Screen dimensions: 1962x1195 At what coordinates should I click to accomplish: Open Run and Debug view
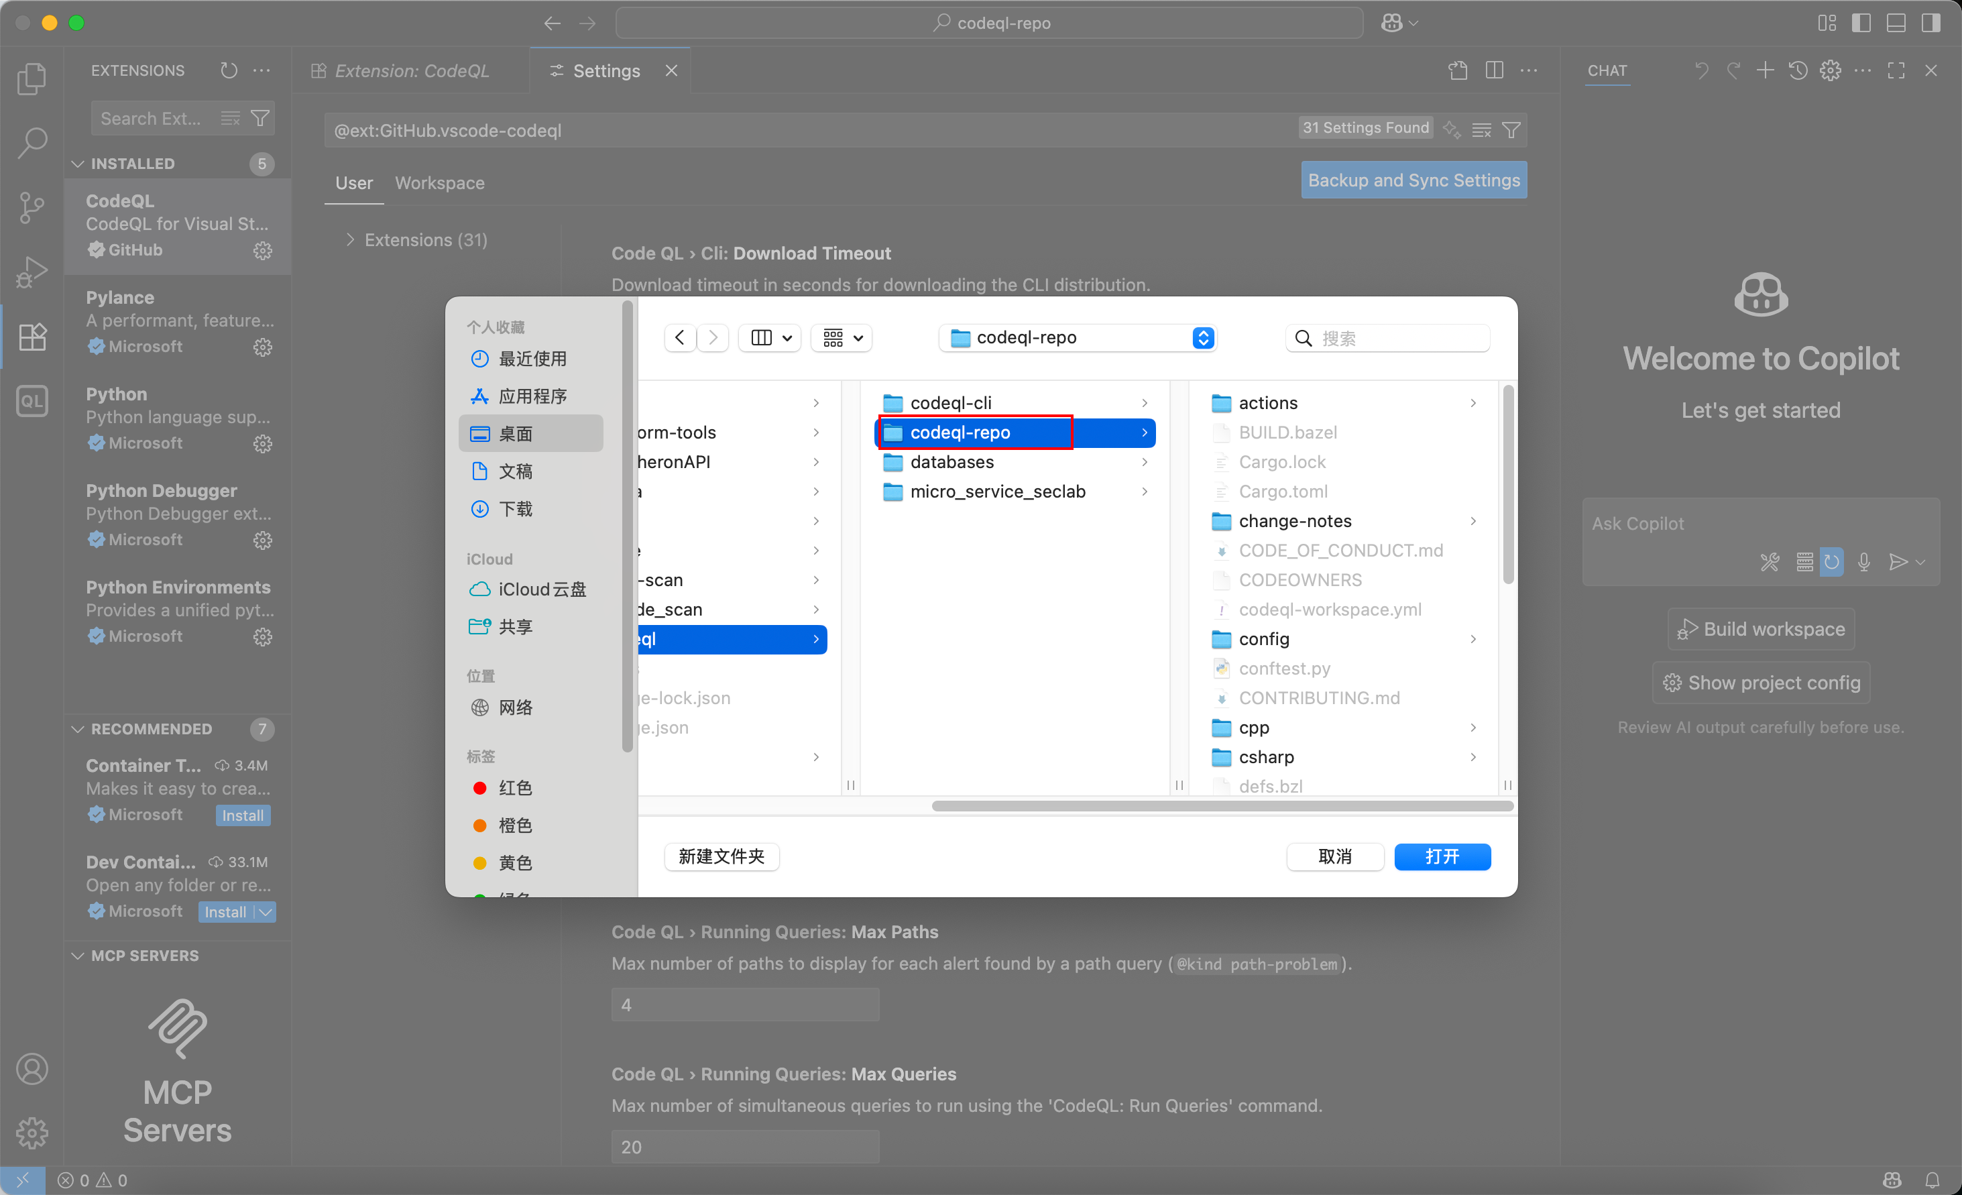click(32, 272)
